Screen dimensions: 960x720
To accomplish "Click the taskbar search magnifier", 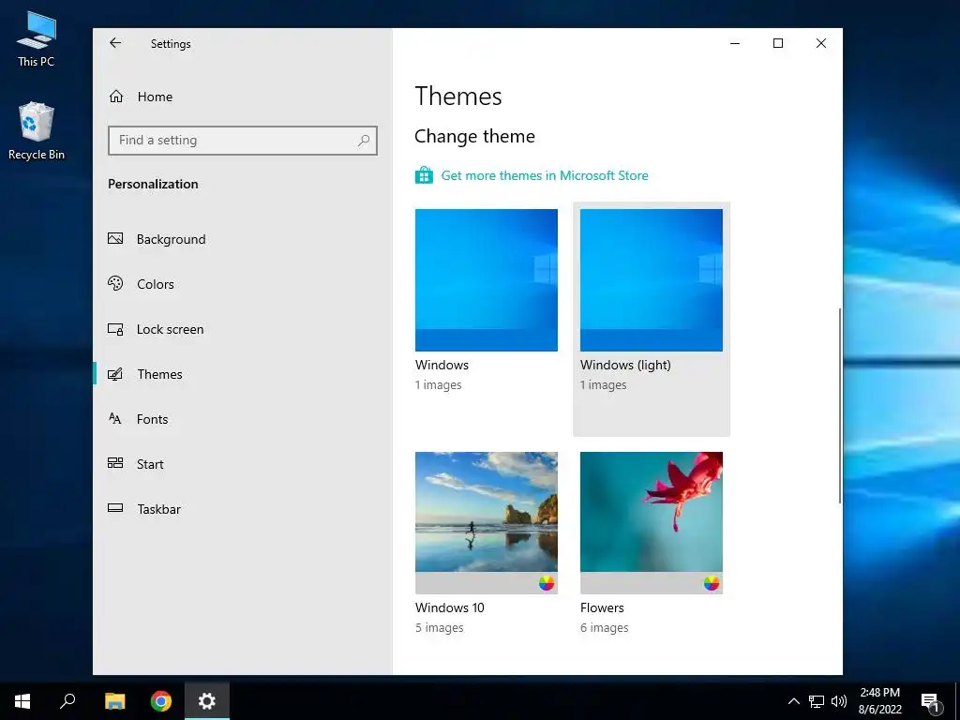I will coord(67,701).
